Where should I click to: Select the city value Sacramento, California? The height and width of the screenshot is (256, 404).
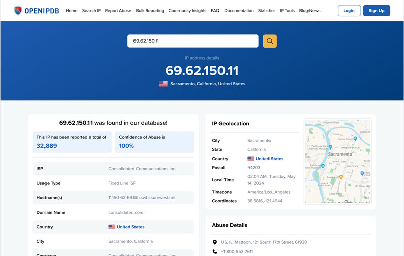tap(130, 241)
